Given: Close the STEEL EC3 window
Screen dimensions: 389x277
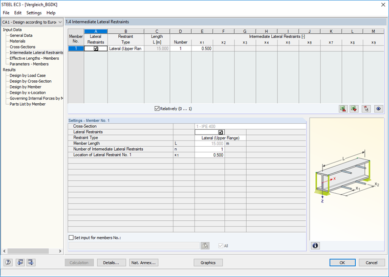Looking at the screenshot, I should tap(383, 5).
